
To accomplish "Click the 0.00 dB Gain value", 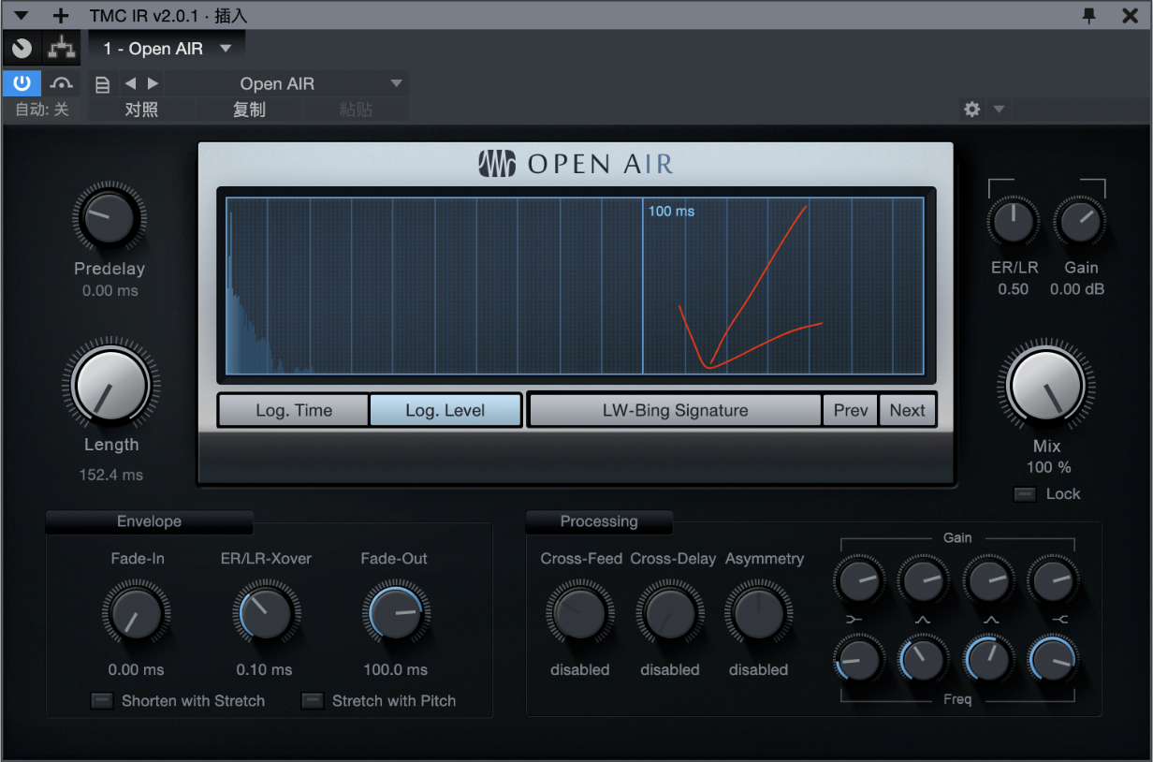I will 1077,289.
